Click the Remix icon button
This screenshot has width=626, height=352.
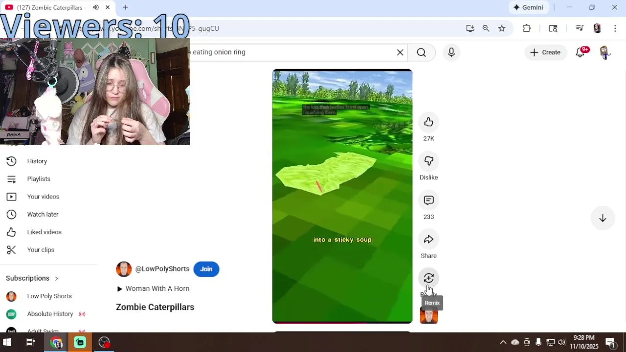(x=428, y=278)
